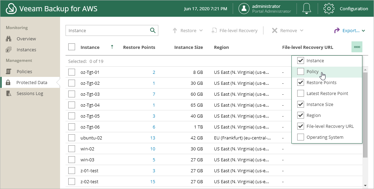The height and width of the screenshot is (189, 374).
Task: Open the Sessions Log page
Action: pyautogui.click(x=30, y=93)
